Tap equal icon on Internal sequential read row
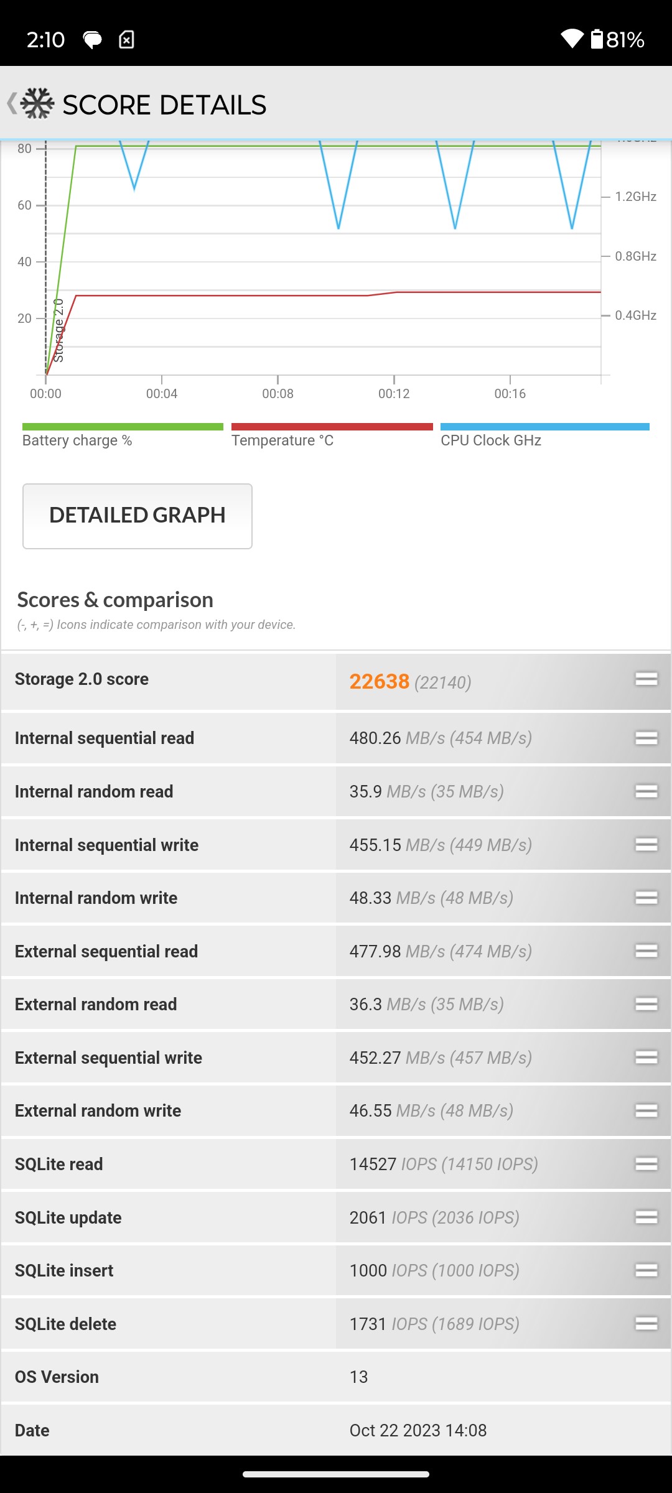 pos(646,738)
